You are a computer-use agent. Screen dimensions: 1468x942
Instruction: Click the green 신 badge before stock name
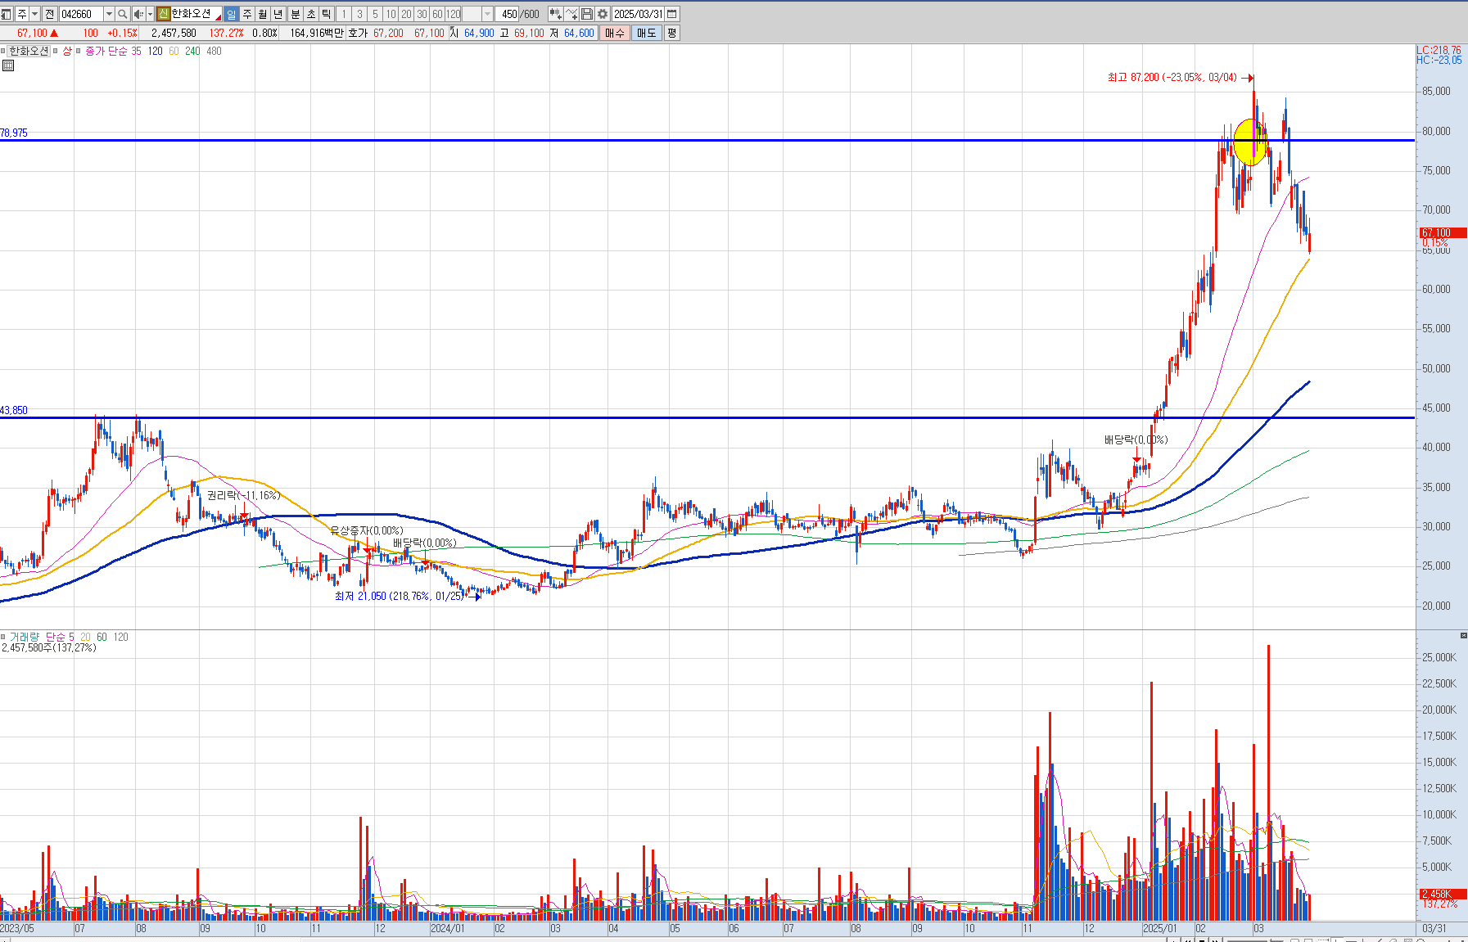(163, 14)
